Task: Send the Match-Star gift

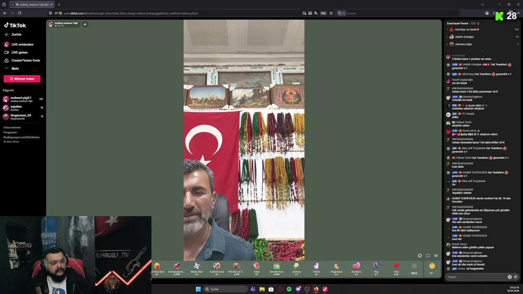Action: tap(197, 268)
